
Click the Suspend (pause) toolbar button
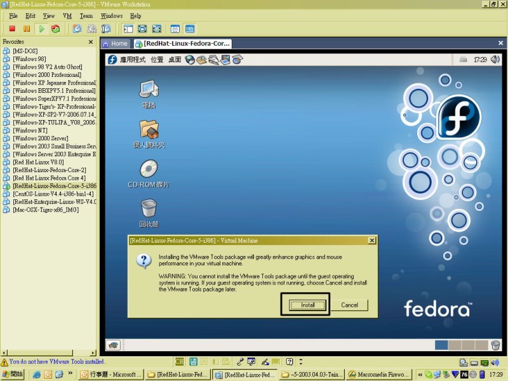pyautogui.click(x=27, y=29)
